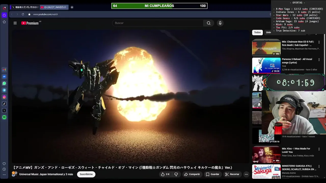Open the video's three-dot more actions
Image resolution: width=326 pixels, height=183 pixels.
246,174
